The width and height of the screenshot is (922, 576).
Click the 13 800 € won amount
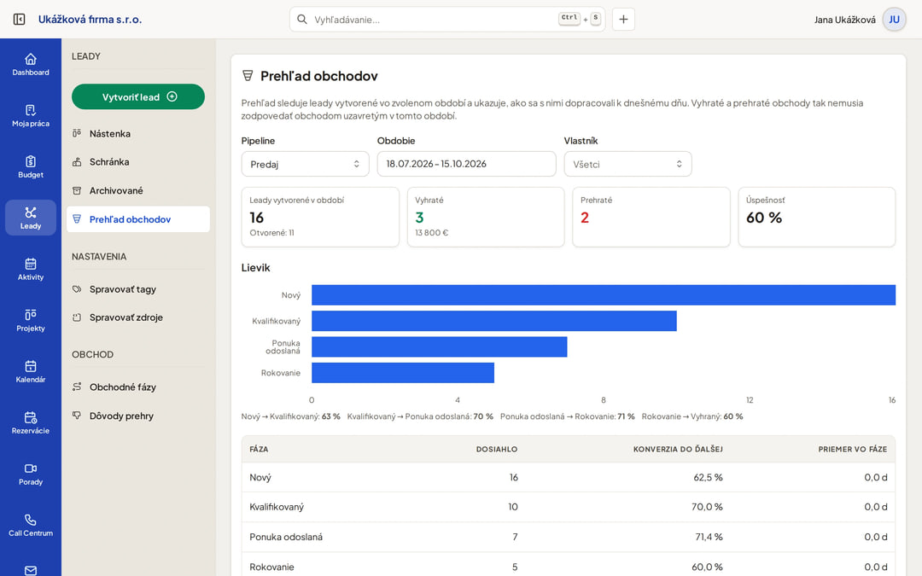[x=432, y=233]
